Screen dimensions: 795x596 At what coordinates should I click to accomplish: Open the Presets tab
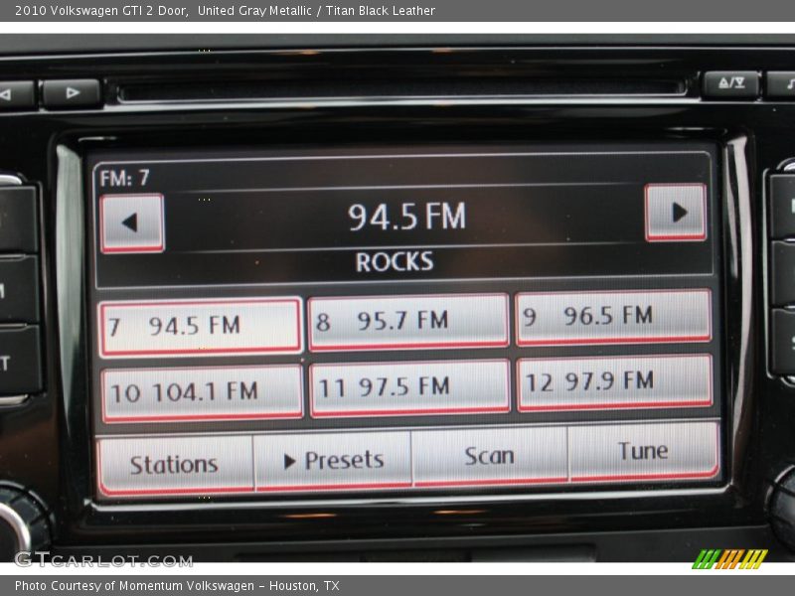coord(333,461)
